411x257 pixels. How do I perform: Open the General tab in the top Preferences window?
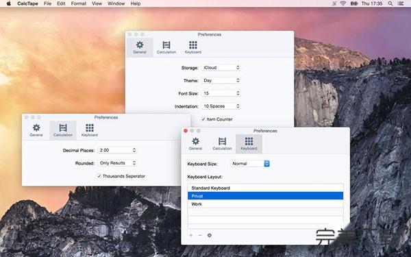(140, 47)
